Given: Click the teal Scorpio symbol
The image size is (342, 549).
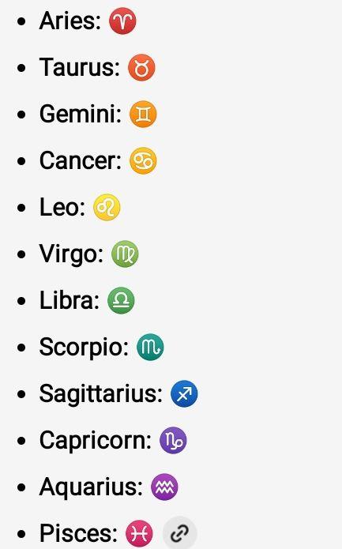Looking at the screenshot, I should point(150,347).
